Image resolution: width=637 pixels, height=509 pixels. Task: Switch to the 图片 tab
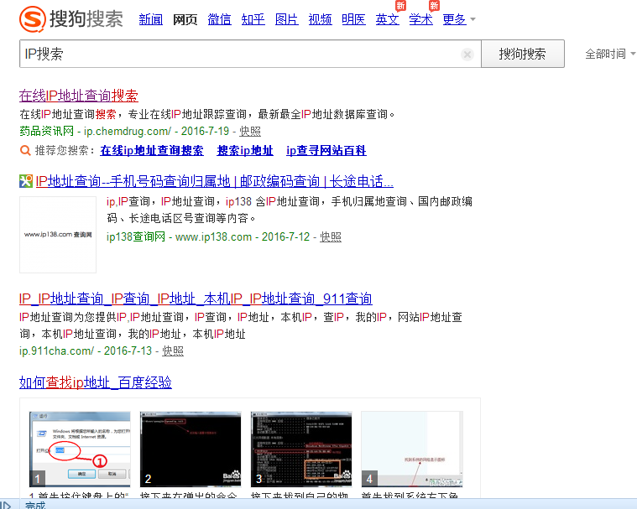287,19
